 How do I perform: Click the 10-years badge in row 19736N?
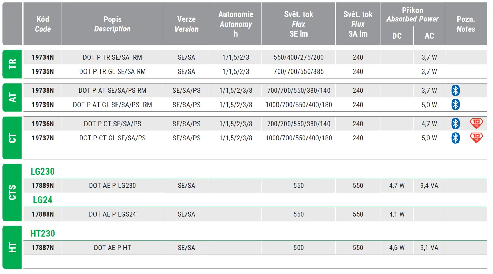476,124
